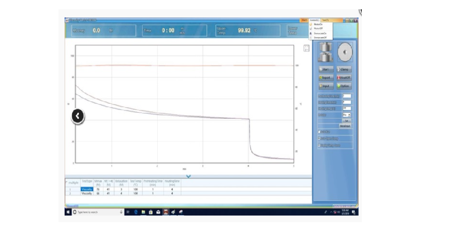Select the Viscosity cell in row 1

pyautogui.click(x=86, y=189)
